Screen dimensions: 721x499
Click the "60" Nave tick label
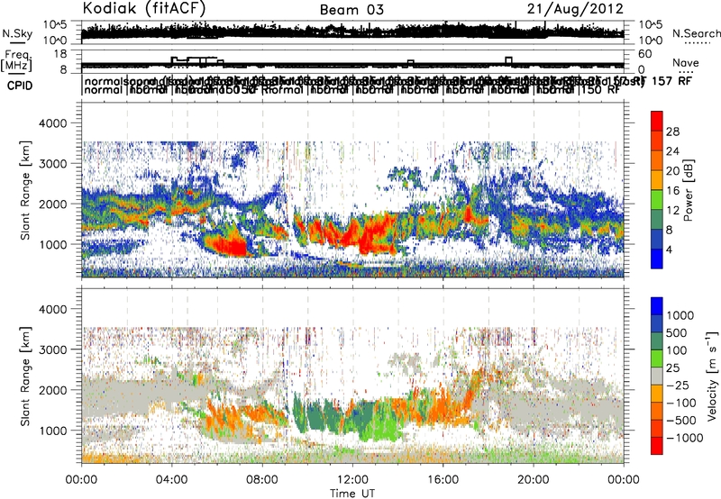tap(645, 54)
